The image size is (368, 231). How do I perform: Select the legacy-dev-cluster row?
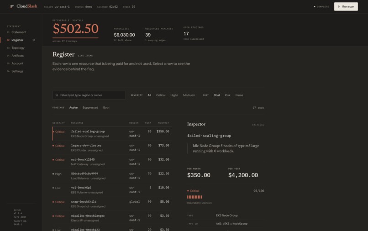[112, 147]
